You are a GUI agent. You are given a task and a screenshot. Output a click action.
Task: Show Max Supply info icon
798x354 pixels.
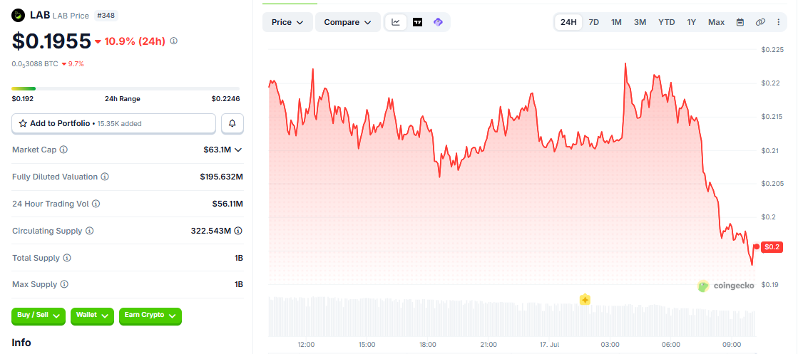tap(64, 284)
